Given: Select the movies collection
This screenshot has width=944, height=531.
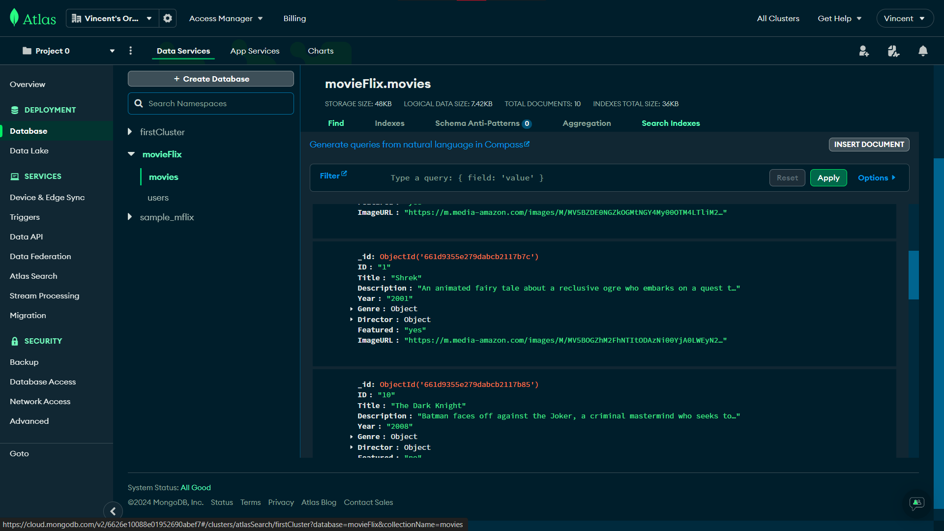Looking at the screenshot, I should 163,177.
